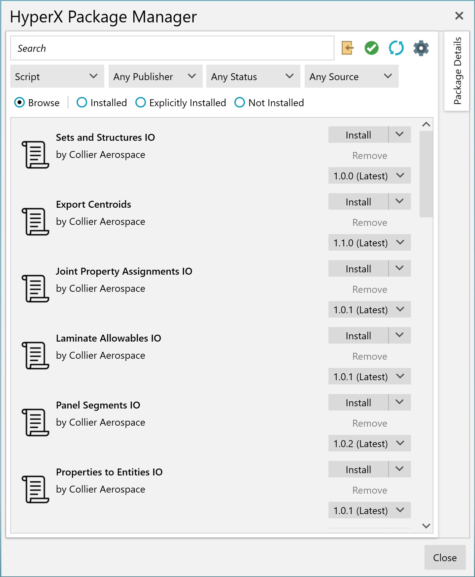Open the Any Publisher dropdown
Image resolution: width=475 pixels, height=577 pixels.
pyautogui.click(x=155, y=76)
